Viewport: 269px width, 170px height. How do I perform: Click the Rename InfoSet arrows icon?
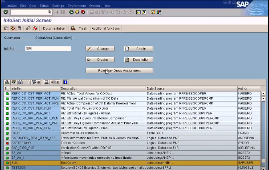[13, 28]
